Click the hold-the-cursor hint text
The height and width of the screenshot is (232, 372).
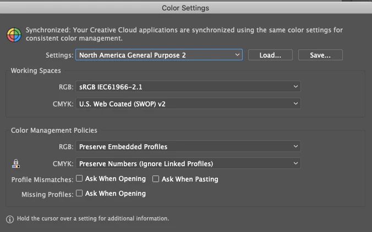tap(93, 218)
